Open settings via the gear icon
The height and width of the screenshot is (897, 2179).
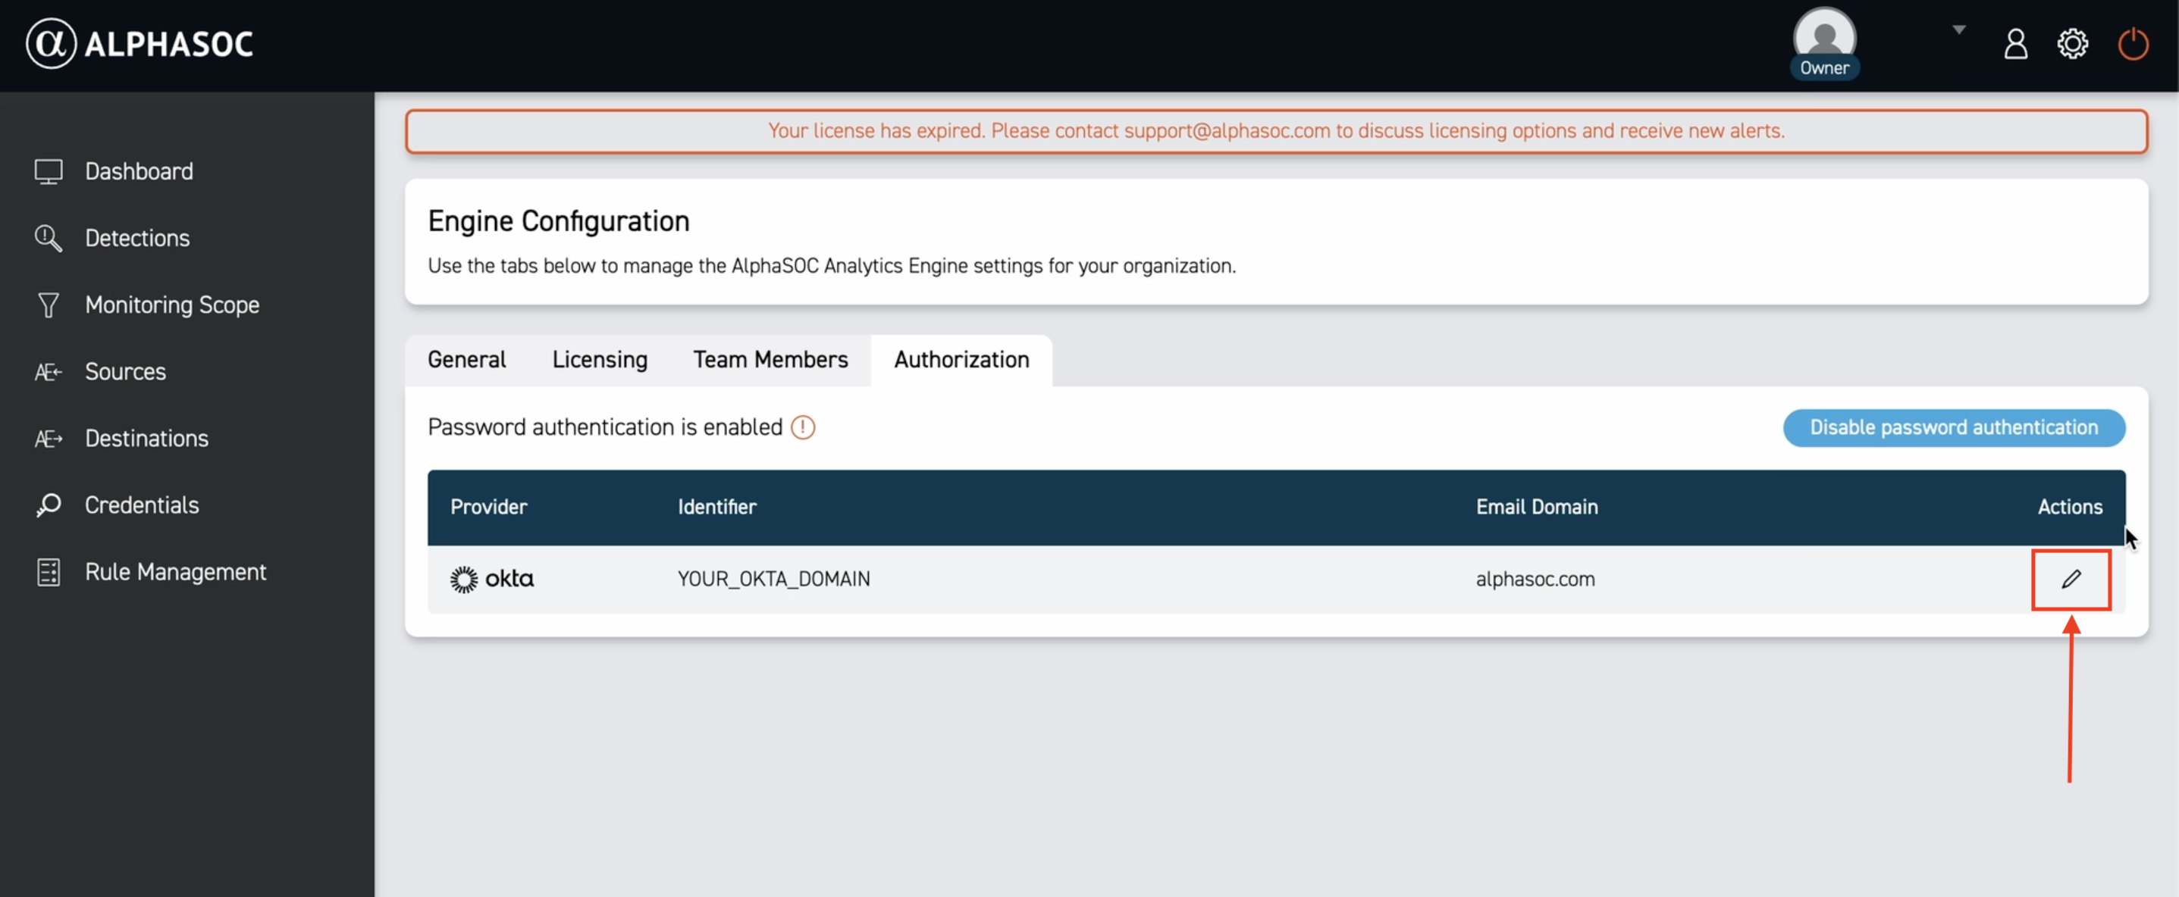tap(2071, 44)
